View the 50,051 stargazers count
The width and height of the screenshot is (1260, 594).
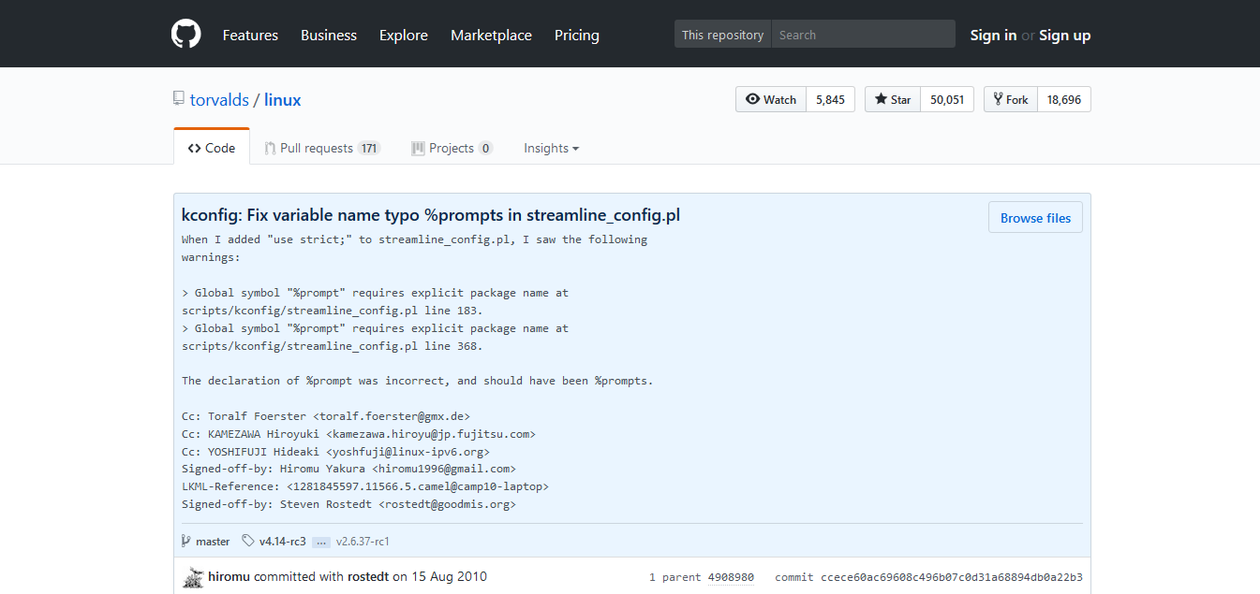[947, 99]
